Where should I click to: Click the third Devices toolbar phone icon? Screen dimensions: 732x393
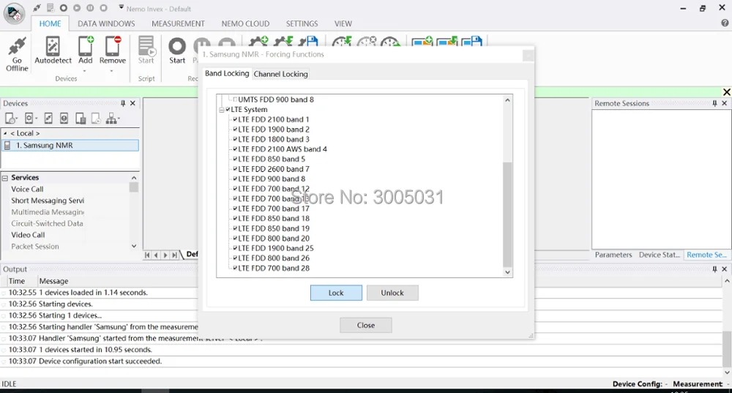click(x=48, y=119)
